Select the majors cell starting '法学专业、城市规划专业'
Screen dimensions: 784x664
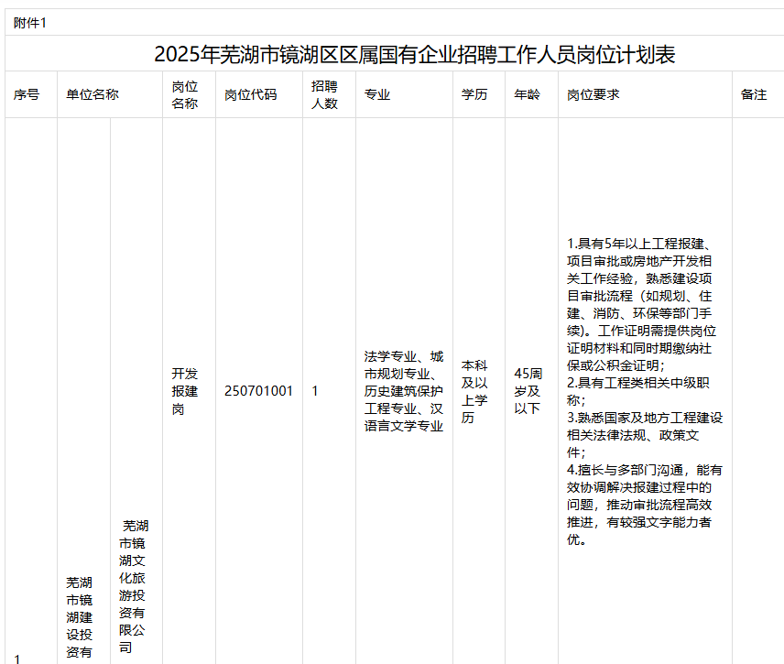[404, 391]
